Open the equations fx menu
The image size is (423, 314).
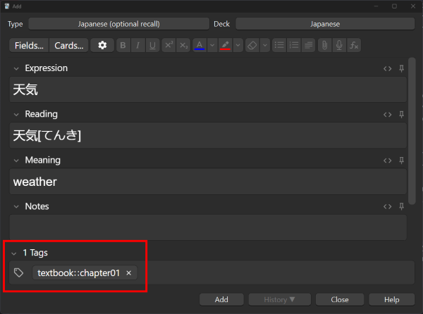tap(354, 45)
